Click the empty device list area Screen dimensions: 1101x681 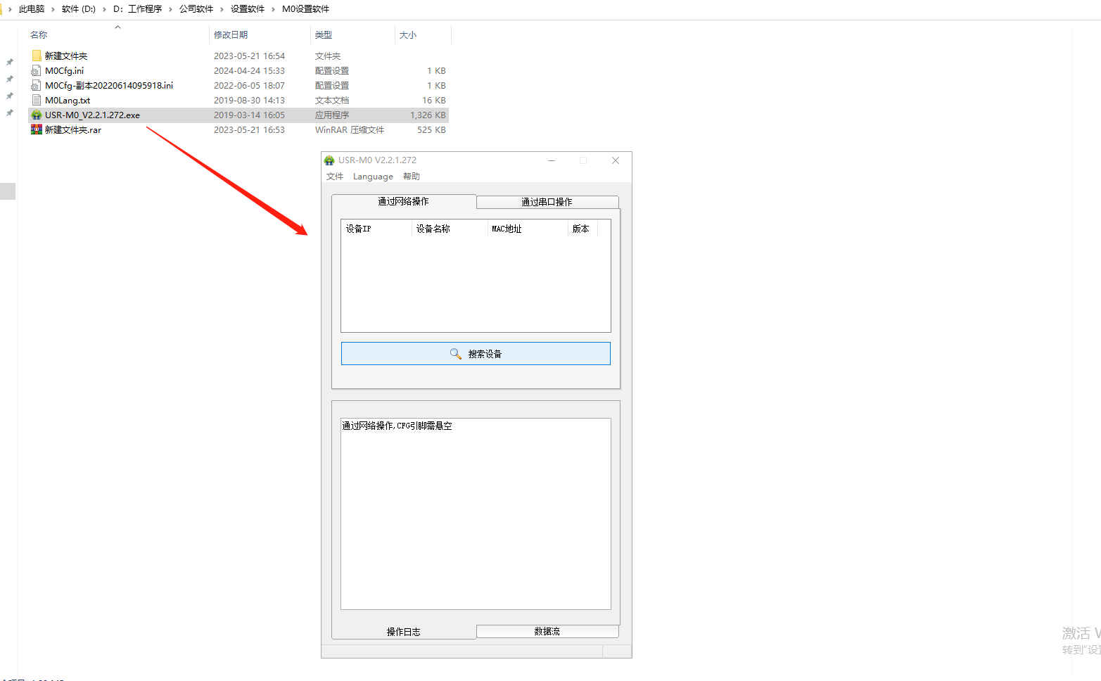476,284
